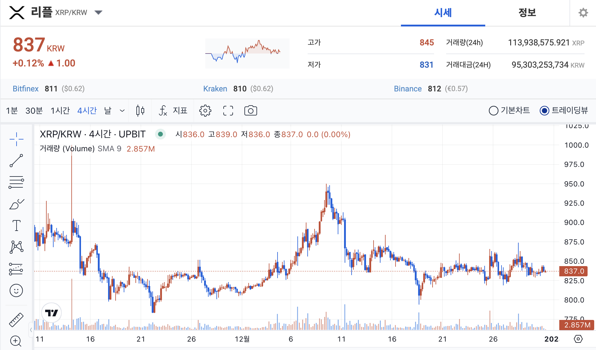Open the emoji icons tool
The width and height of the screenshot is (596, 350).
coord(16,290)
